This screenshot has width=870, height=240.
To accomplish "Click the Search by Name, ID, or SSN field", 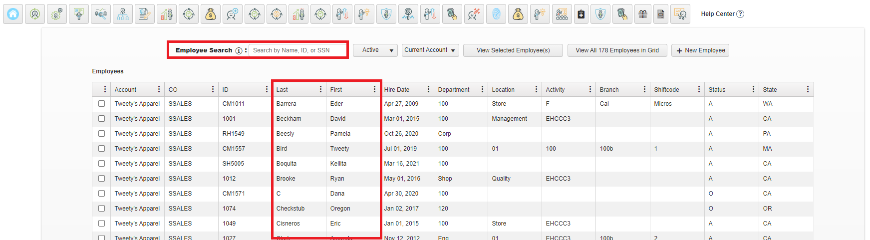I will (297, 50).
